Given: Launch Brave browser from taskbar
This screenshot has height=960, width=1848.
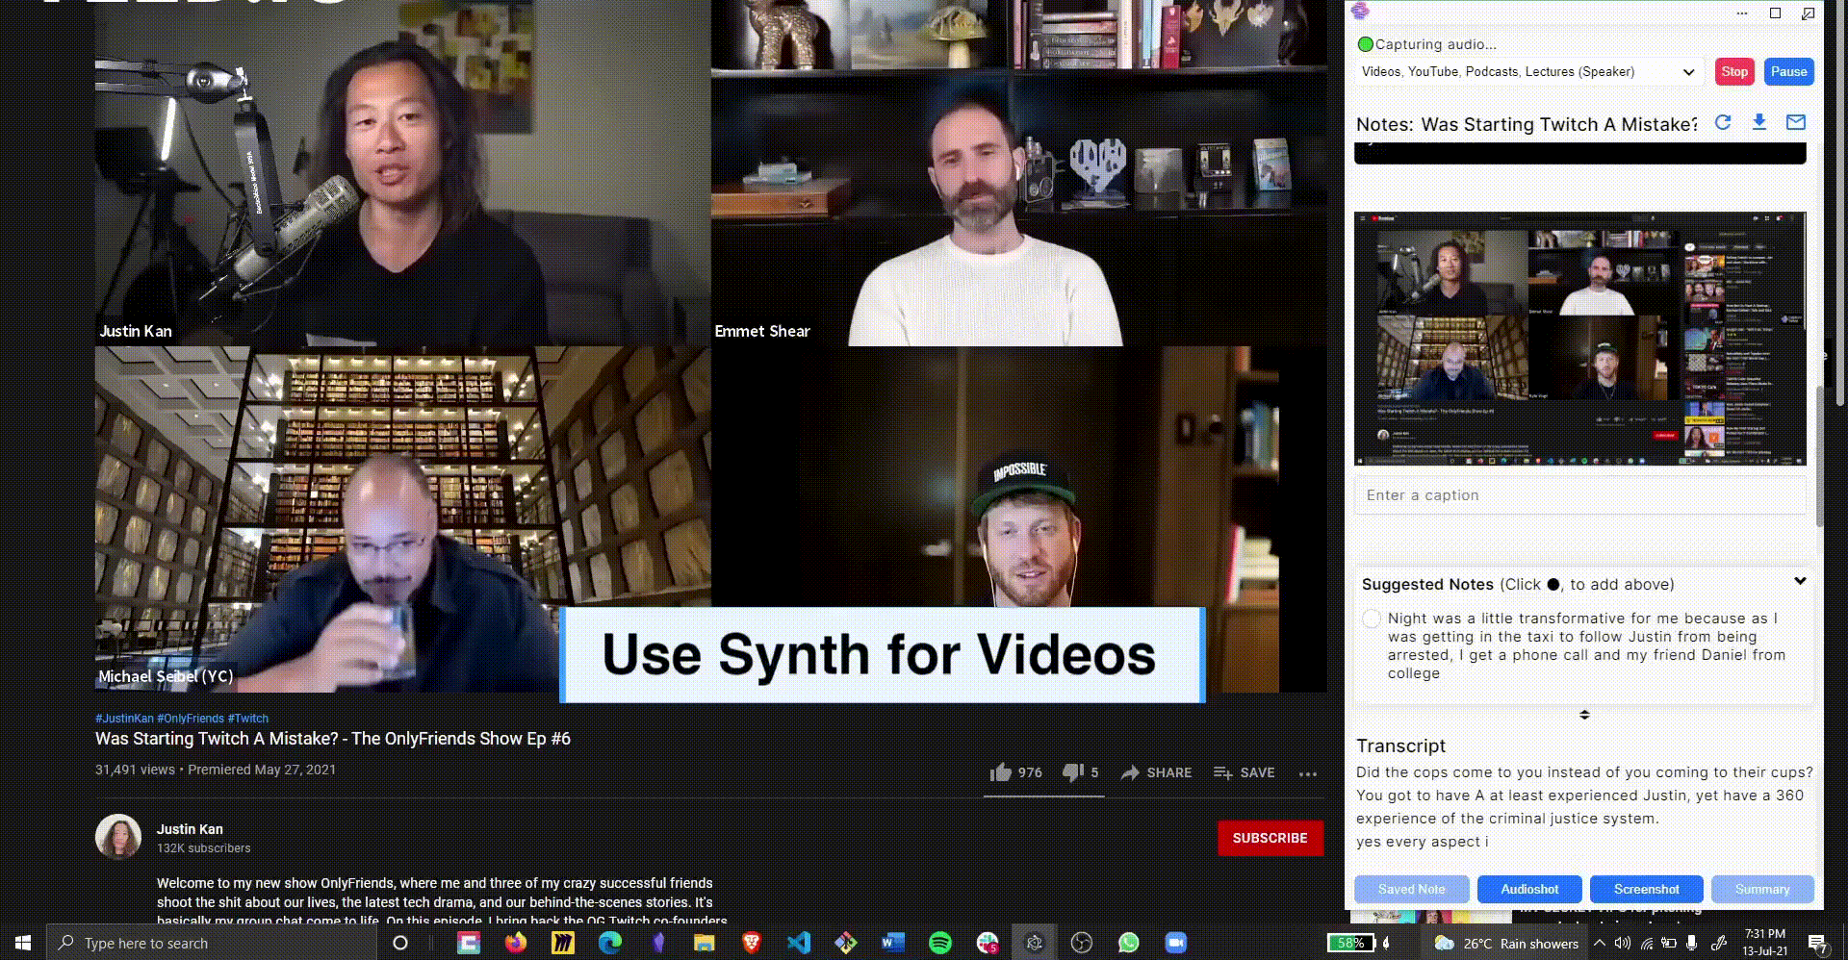Looking at the screenshot, I should [x=752, y=943].
